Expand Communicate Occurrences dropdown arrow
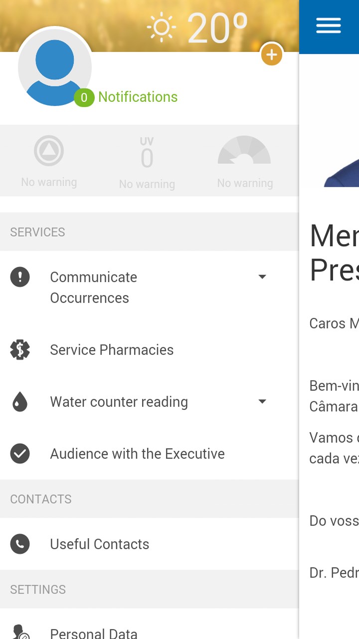The image size is (359, 639). [x=262, y=277]
